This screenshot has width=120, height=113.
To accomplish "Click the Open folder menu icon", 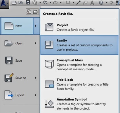I will coord(9,43).
